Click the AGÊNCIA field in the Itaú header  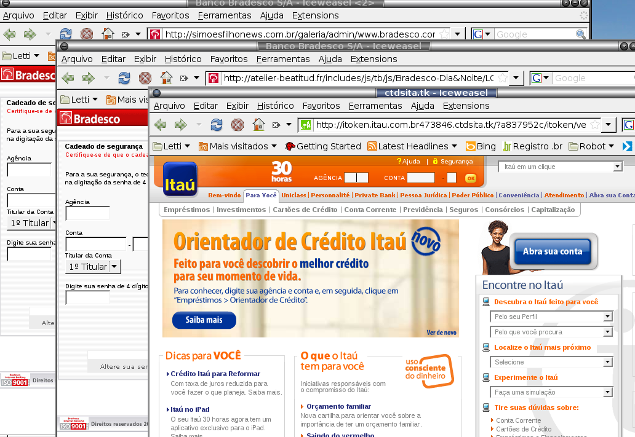pyautogui.click(x=356, y=178)
